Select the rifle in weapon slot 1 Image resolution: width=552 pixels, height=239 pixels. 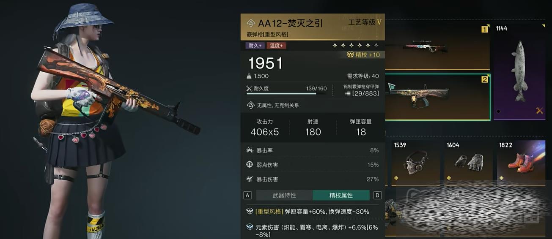pos(438,47)
